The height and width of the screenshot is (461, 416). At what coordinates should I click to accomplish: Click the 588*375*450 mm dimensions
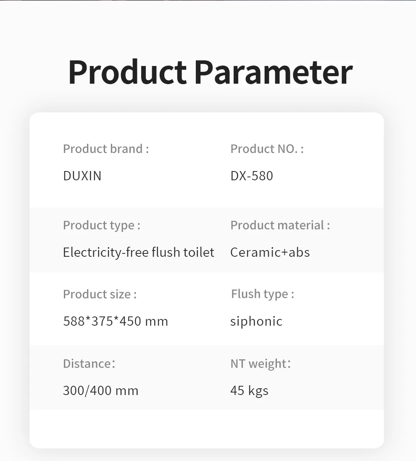116,321
